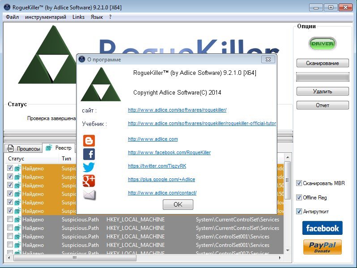Click RogueKiller triangle logo in About dialog
357x268 pixels.
click(101, 84)
